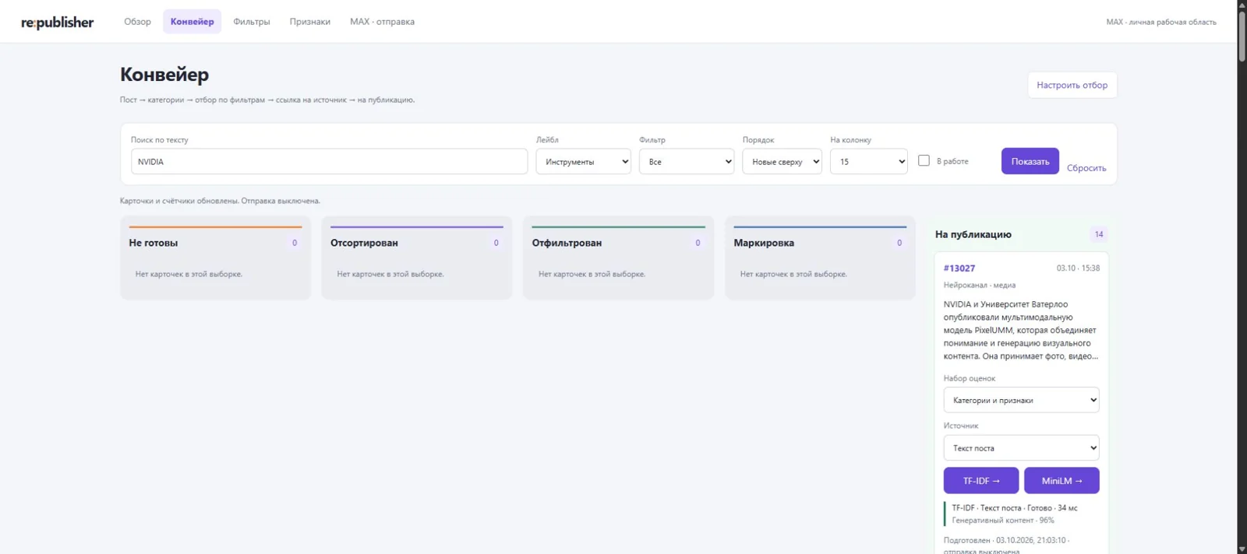Click the TF-IDF · Текст поста · Готово result line
Image resolution: width=1247 pixels, height=554 pixels.
1015,508
